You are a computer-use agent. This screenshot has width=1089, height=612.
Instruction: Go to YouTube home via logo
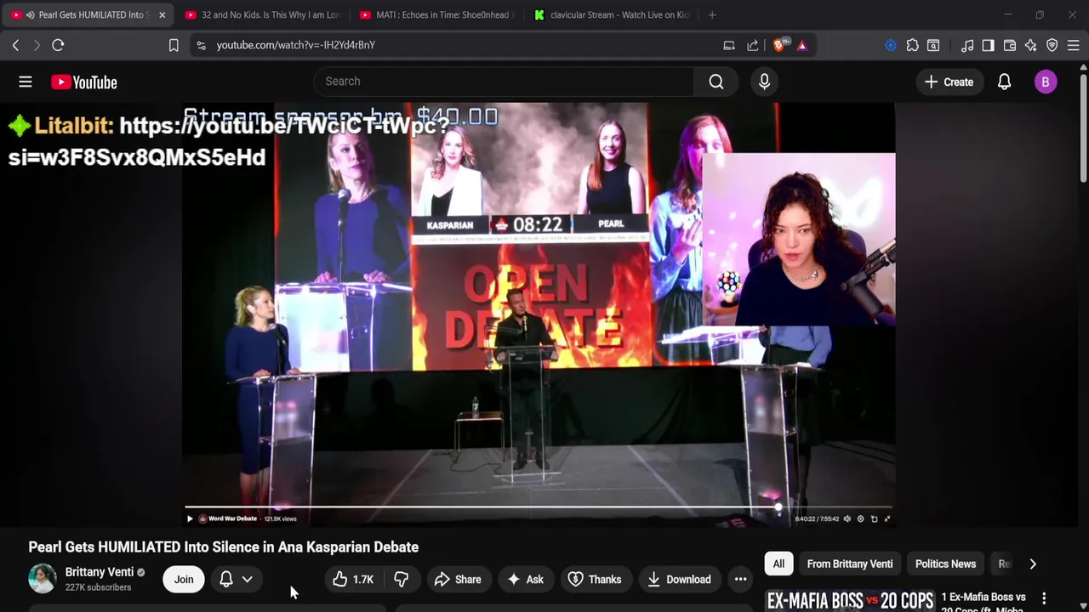[83, 82]
